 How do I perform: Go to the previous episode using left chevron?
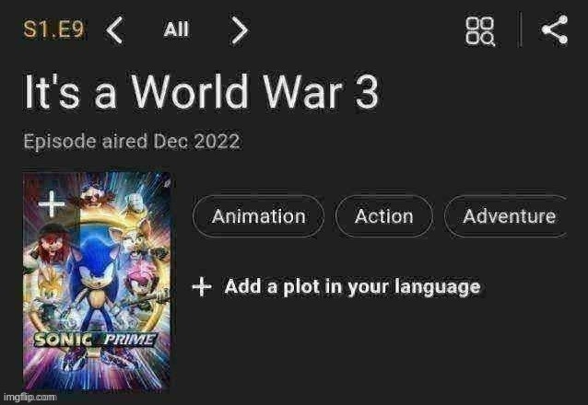click(114, 29)
